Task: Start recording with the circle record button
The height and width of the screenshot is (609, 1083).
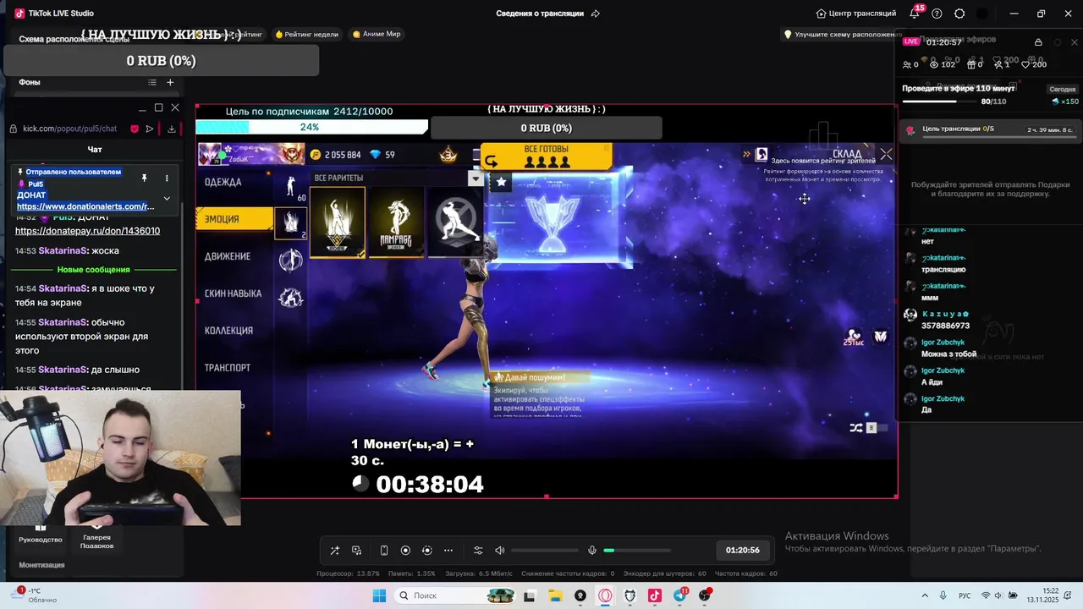Action: 405,551
